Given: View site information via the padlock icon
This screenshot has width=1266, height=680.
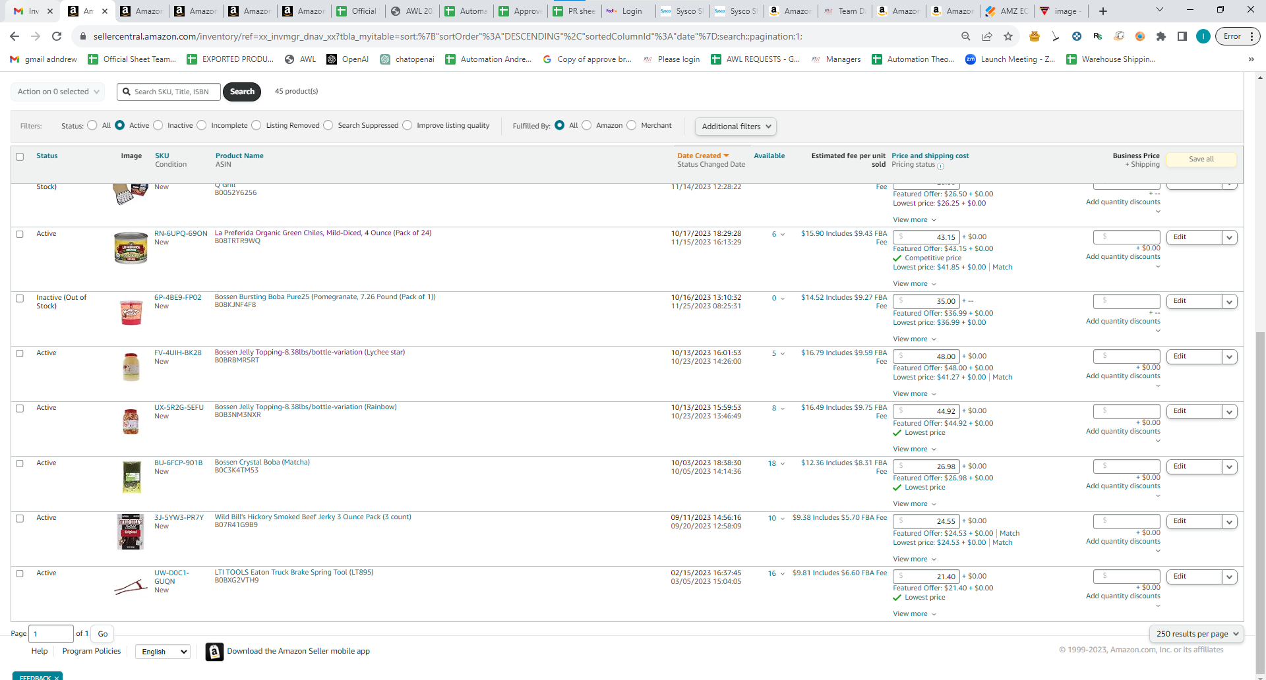Looking at the screenshot, I should (x=82, y=36).
